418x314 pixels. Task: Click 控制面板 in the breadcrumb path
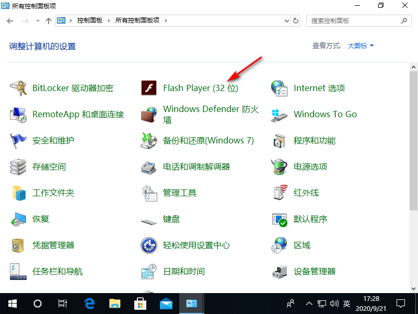pos(90,21)
